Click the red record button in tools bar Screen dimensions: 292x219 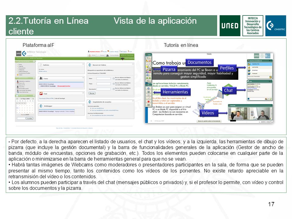pos(148,102)
